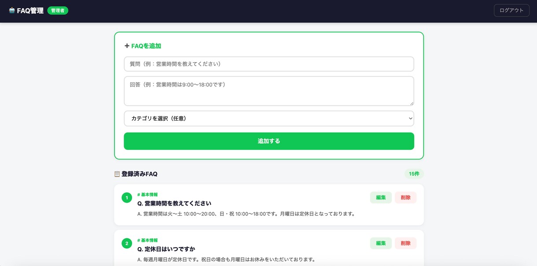Open the カテゴリを選択 dropdown

269,118
